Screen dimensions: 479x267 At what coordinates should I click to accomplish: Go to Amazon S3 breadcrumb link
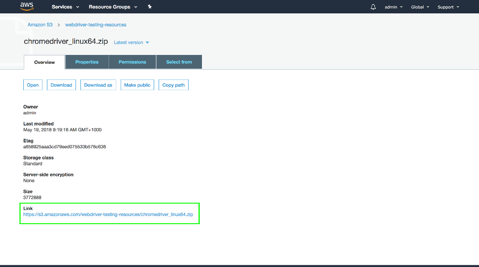click(x=40, y=25)
